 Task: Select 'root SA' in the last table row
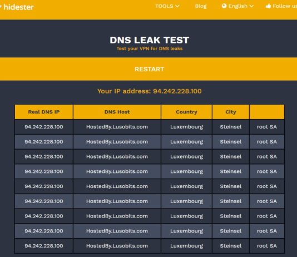[267, 246]
